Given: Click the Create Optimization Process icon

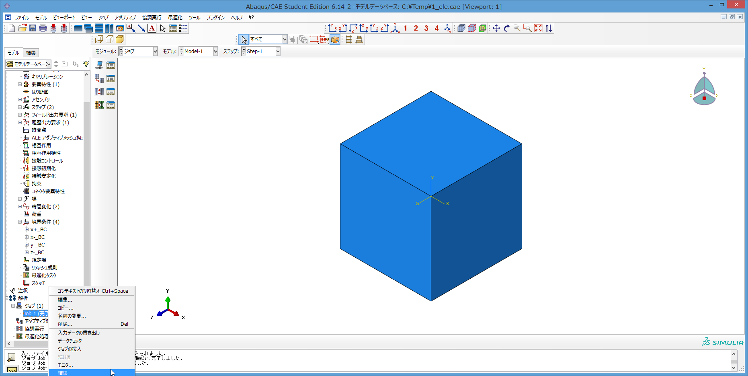Looking at the screenshot, I should coord(99,105).
